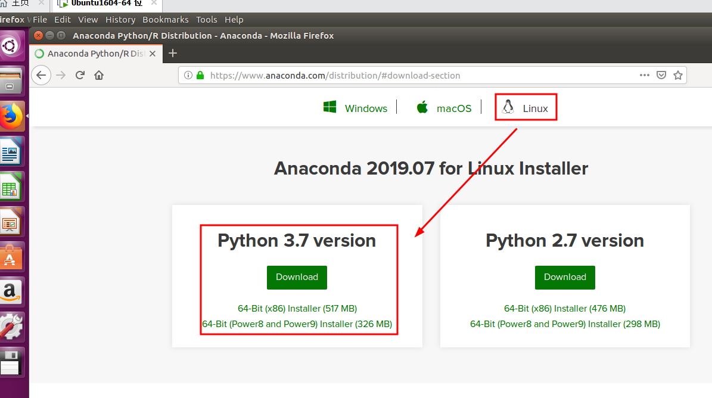The image size is (712, 398).
Task: Click the Linux penguin icon
Action: (508, 107)
